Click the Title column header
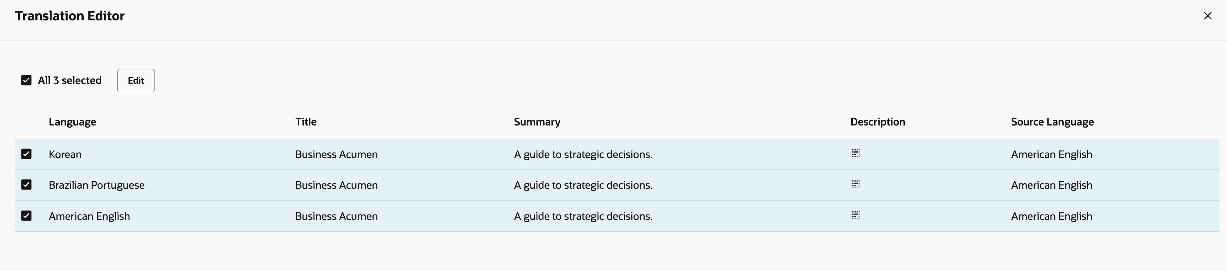Image resolution: width=1227 pixels, height=271 pixels. (x=306, y=122)
